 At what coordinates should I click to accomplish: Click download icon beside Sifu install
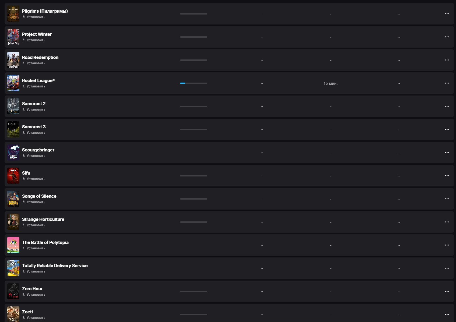24,179
